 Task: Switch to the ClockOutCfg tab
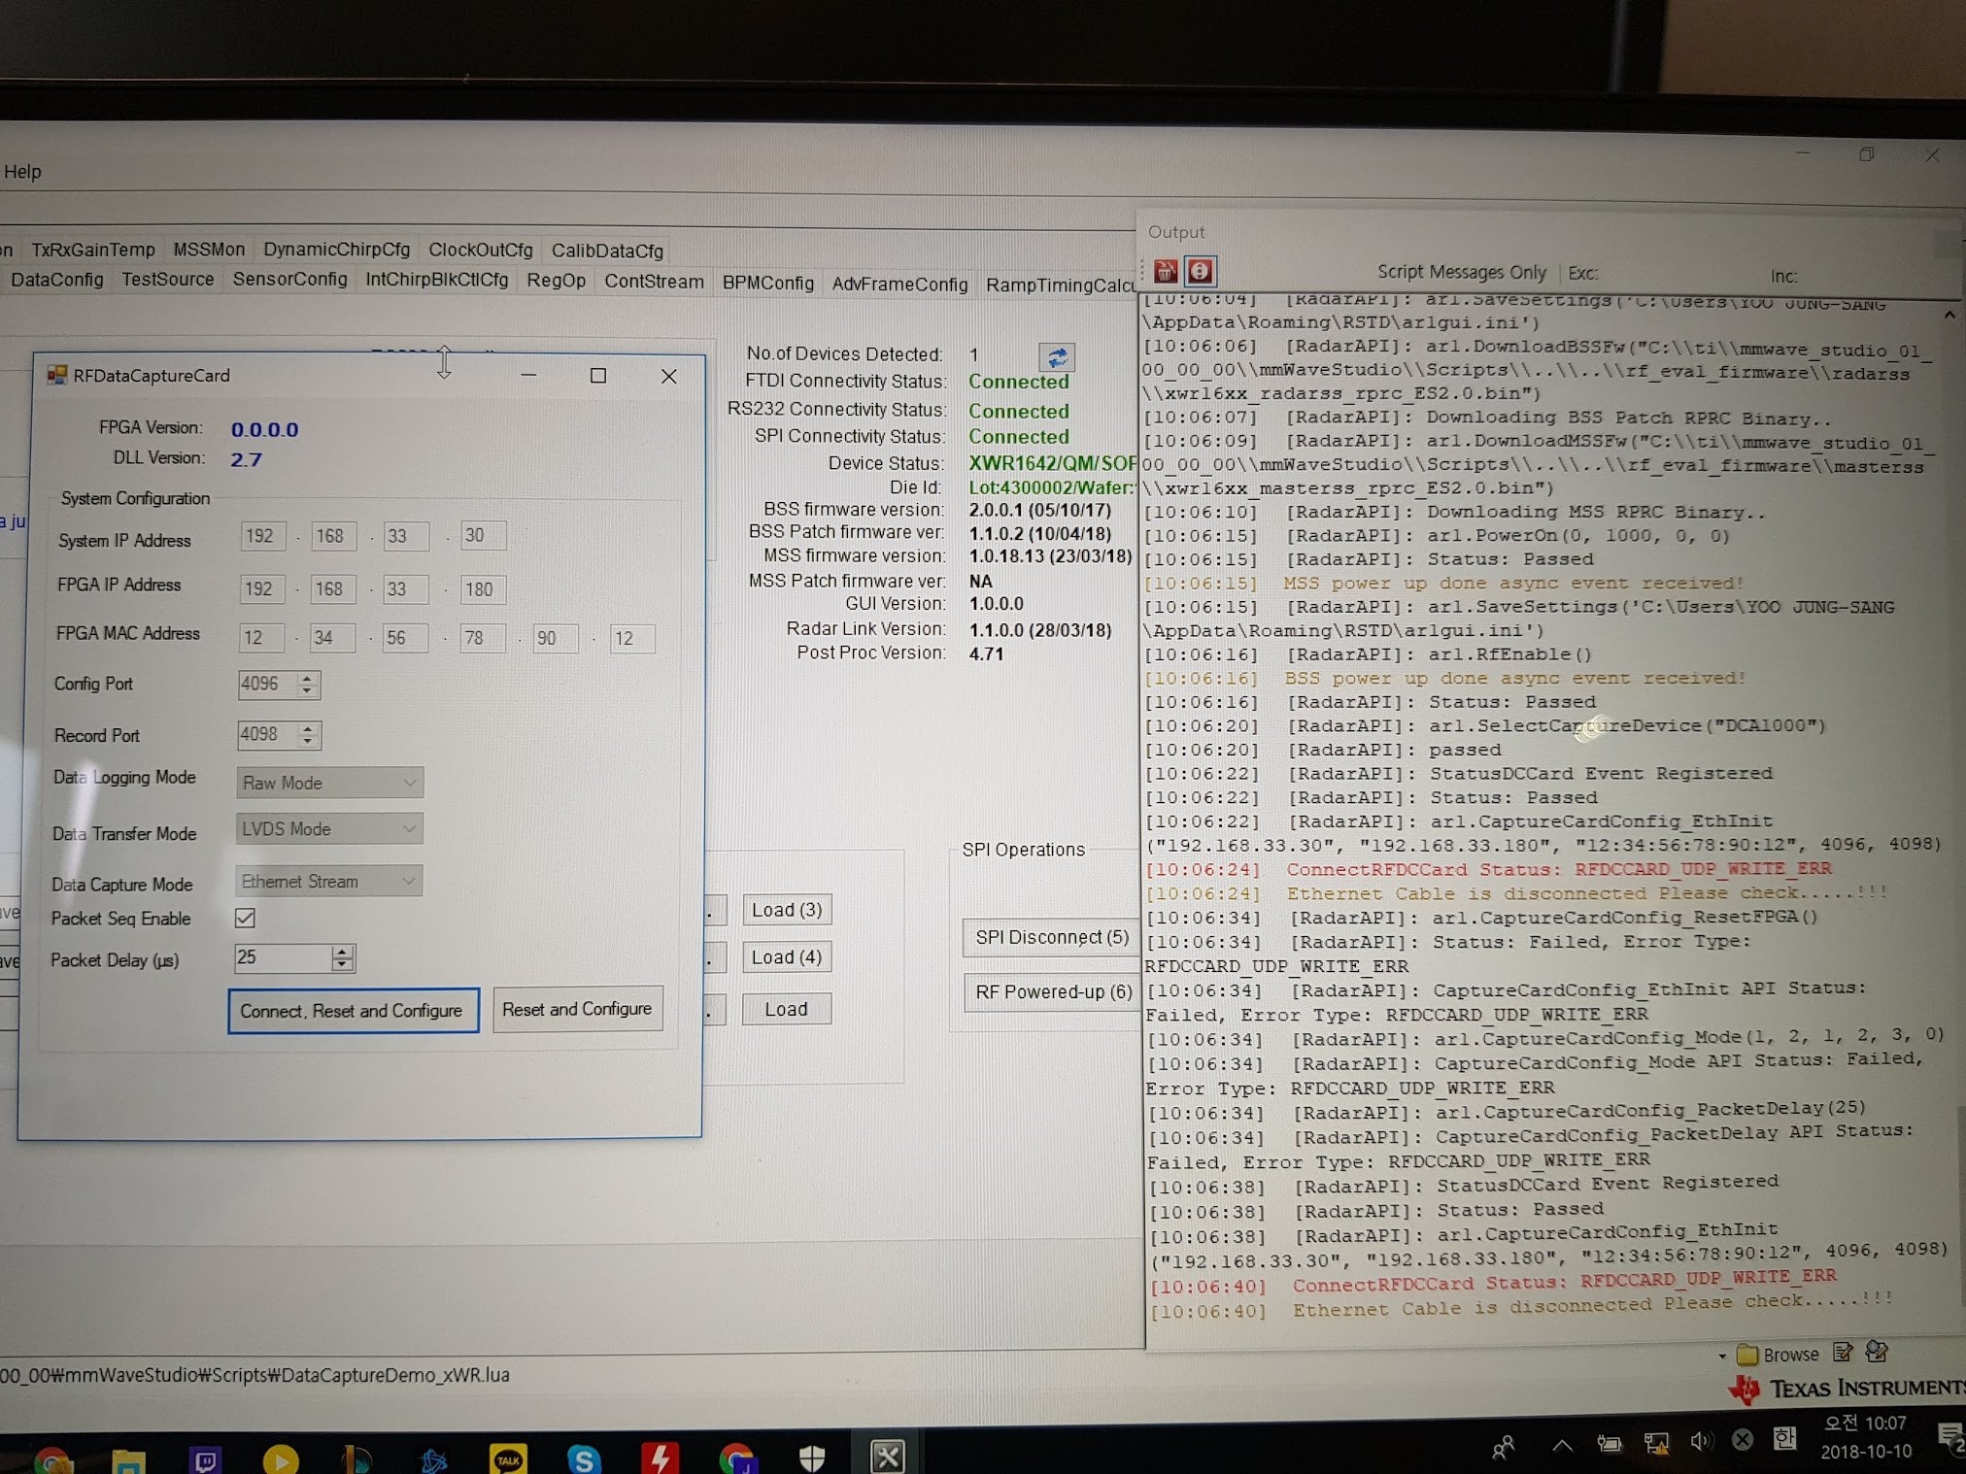coord(481,251)
